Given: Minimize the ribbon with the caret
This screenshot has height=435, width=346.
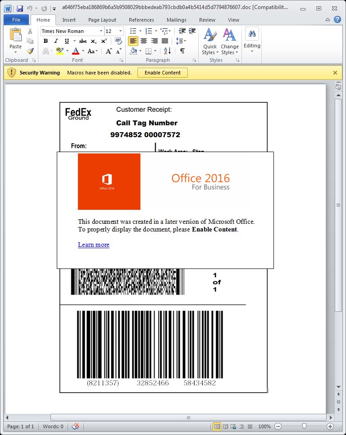Looking at the screenshot, I should click(x=328, y=20).
